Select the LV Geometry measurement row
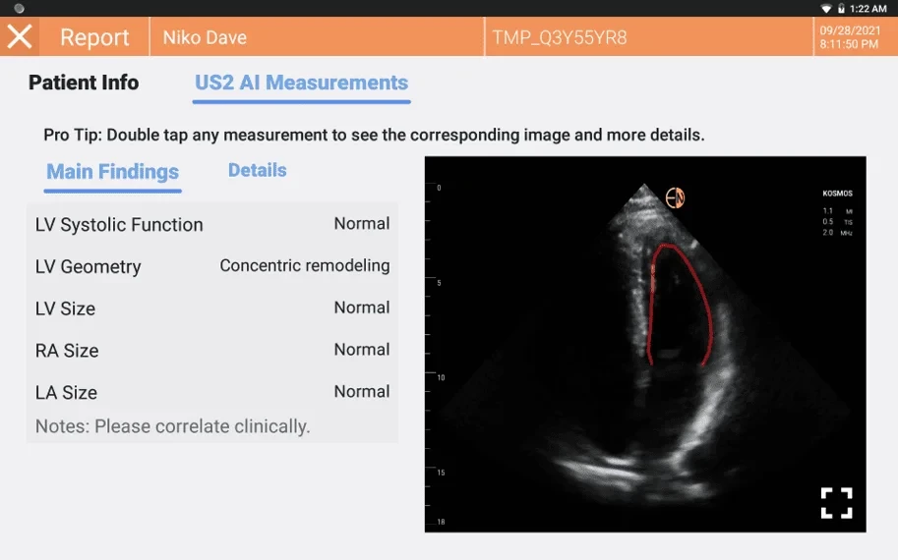The image size is (898, 560). point(212,266)
